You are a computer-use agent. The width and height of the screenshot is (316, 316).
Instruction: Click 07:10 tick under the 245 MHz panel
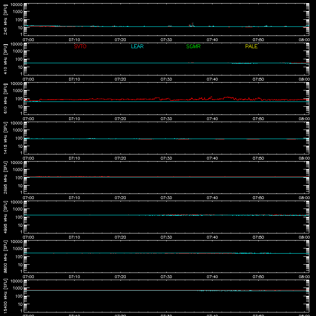[x=74, y=40]
